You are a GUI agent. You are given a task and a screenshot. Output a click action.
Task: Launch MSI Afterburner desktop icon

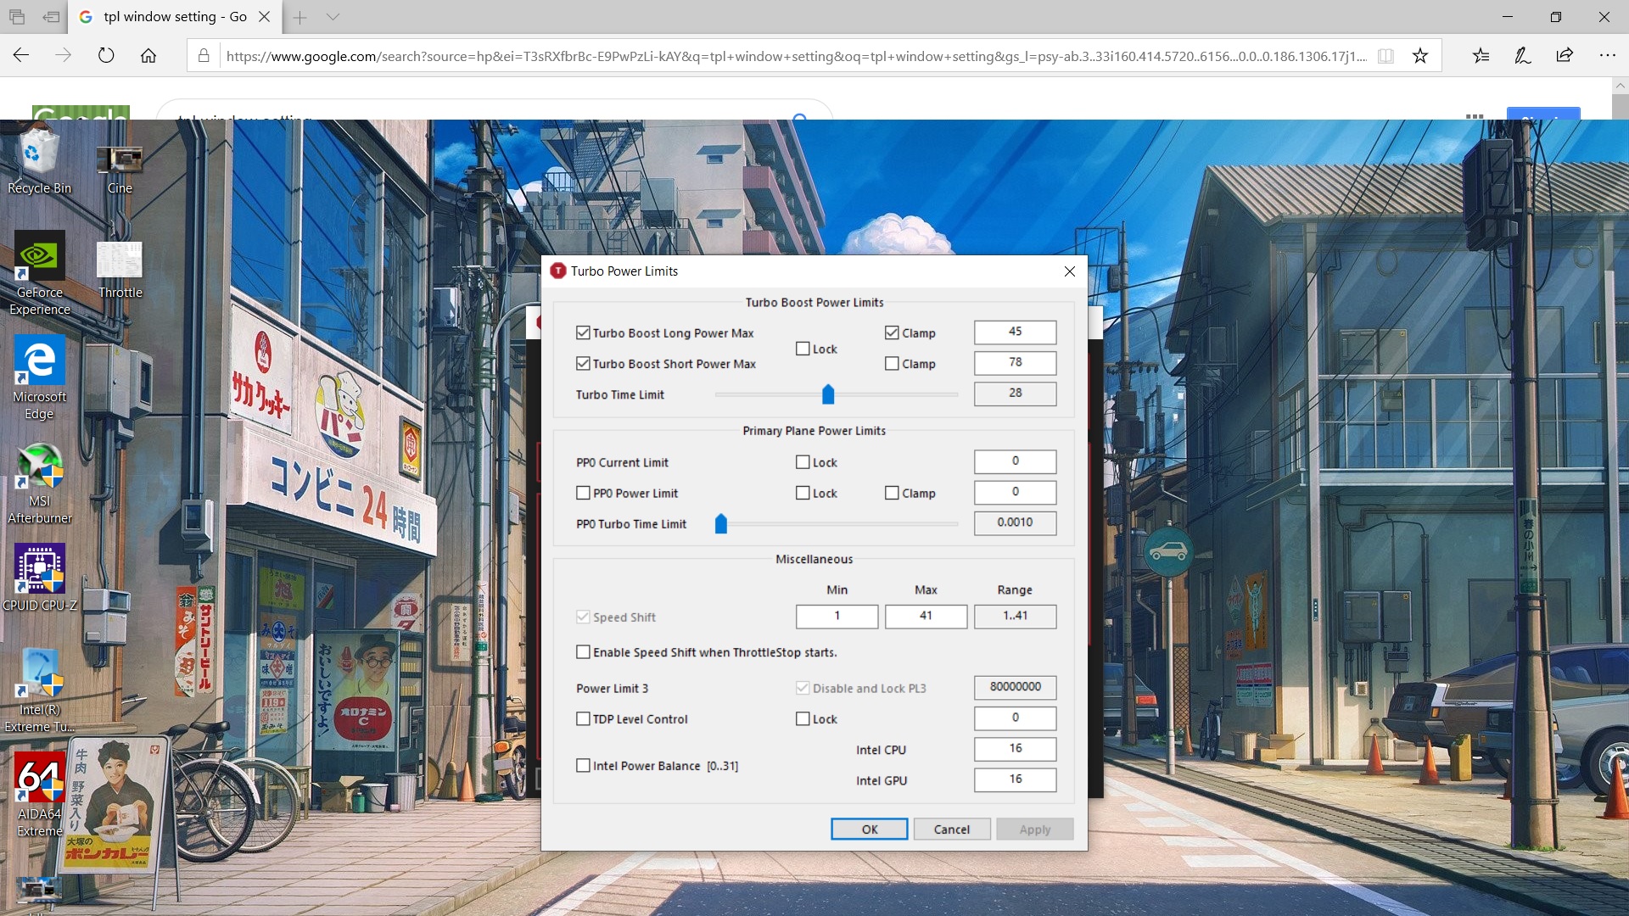(x=39, y=483)
